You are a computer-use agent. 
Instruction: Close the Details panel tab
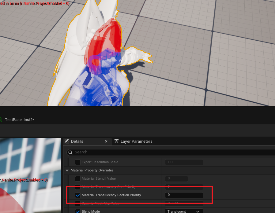point(106,141)
